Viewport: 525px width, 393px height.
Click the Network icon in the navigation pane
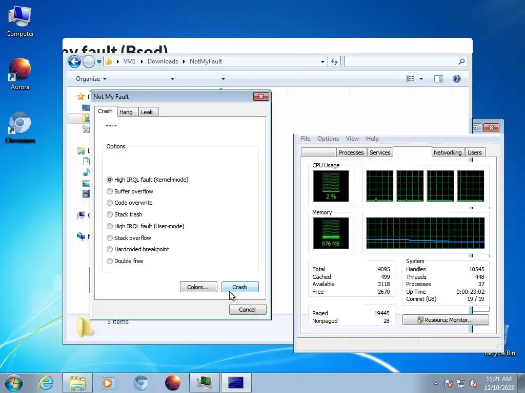click(80, 236)
